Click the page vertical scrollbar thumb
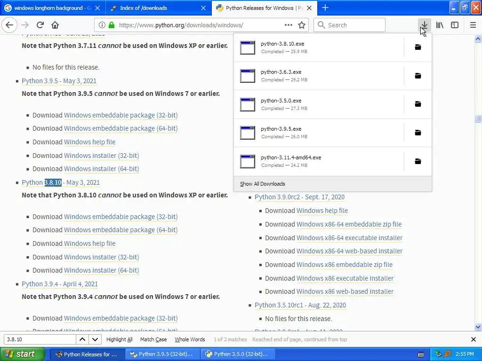The height and width of the screenshot is (361, 482). coord(478,119)
